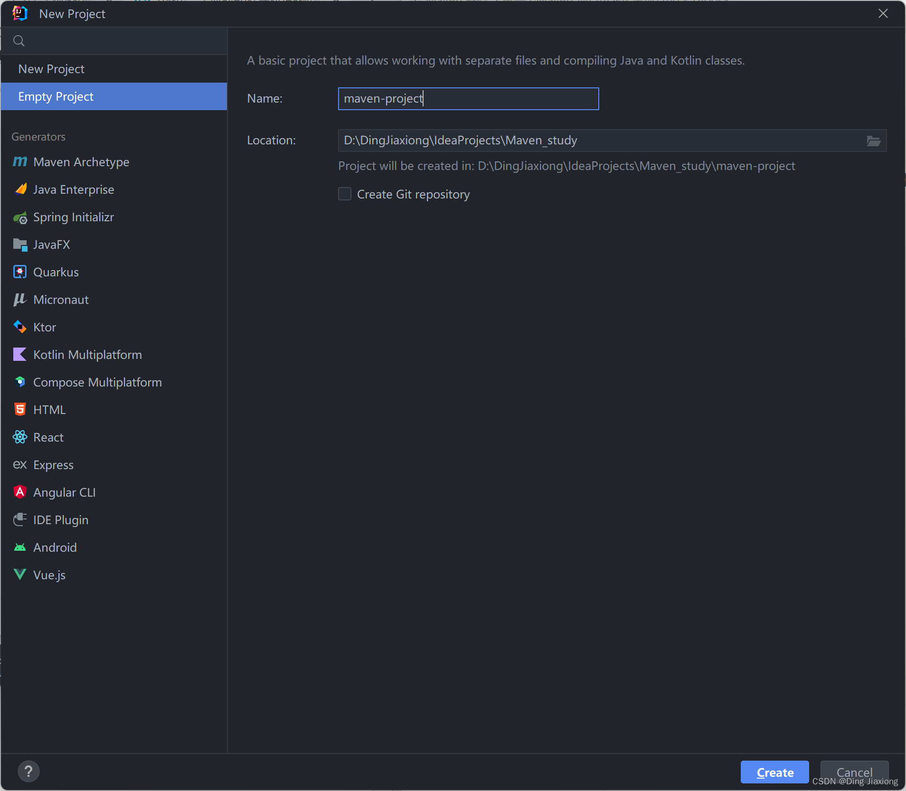Browse location with the folder icon

pyautogui.click(x=874, y=141)
